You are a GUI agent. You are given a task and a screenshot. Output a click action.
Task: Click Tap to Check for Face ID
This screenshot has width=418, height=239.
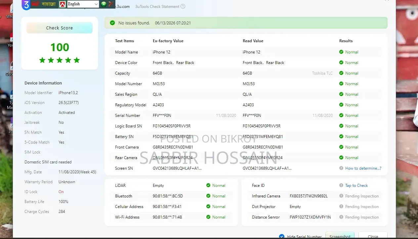356,186
